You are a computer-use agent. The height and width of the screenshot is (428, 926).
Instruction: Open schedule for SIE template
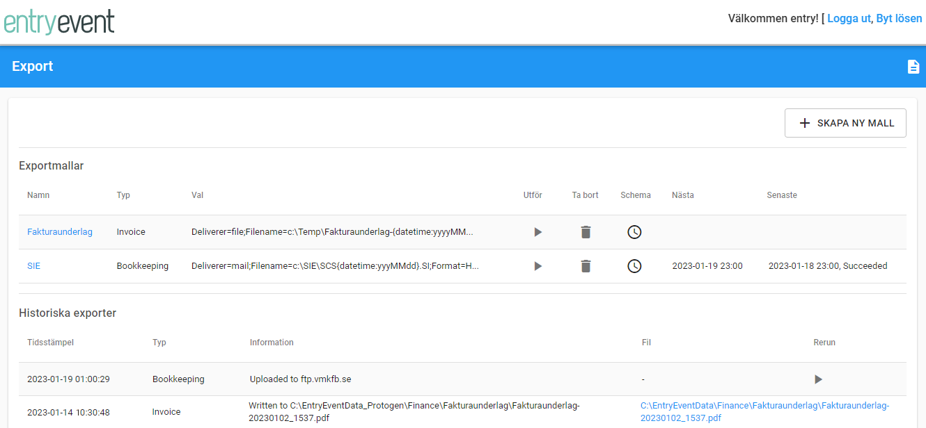coord(634,266)
